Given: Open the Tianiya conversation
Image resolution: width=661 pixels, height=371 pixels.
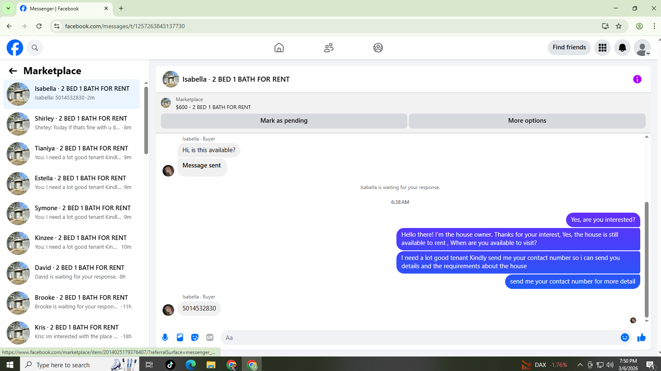Looking at the screenshot, I should tap(71, 153).
